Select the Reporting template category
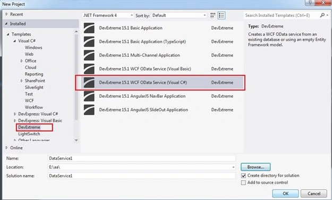The width and height of the screenshot is (332, 200). [34, 74]
